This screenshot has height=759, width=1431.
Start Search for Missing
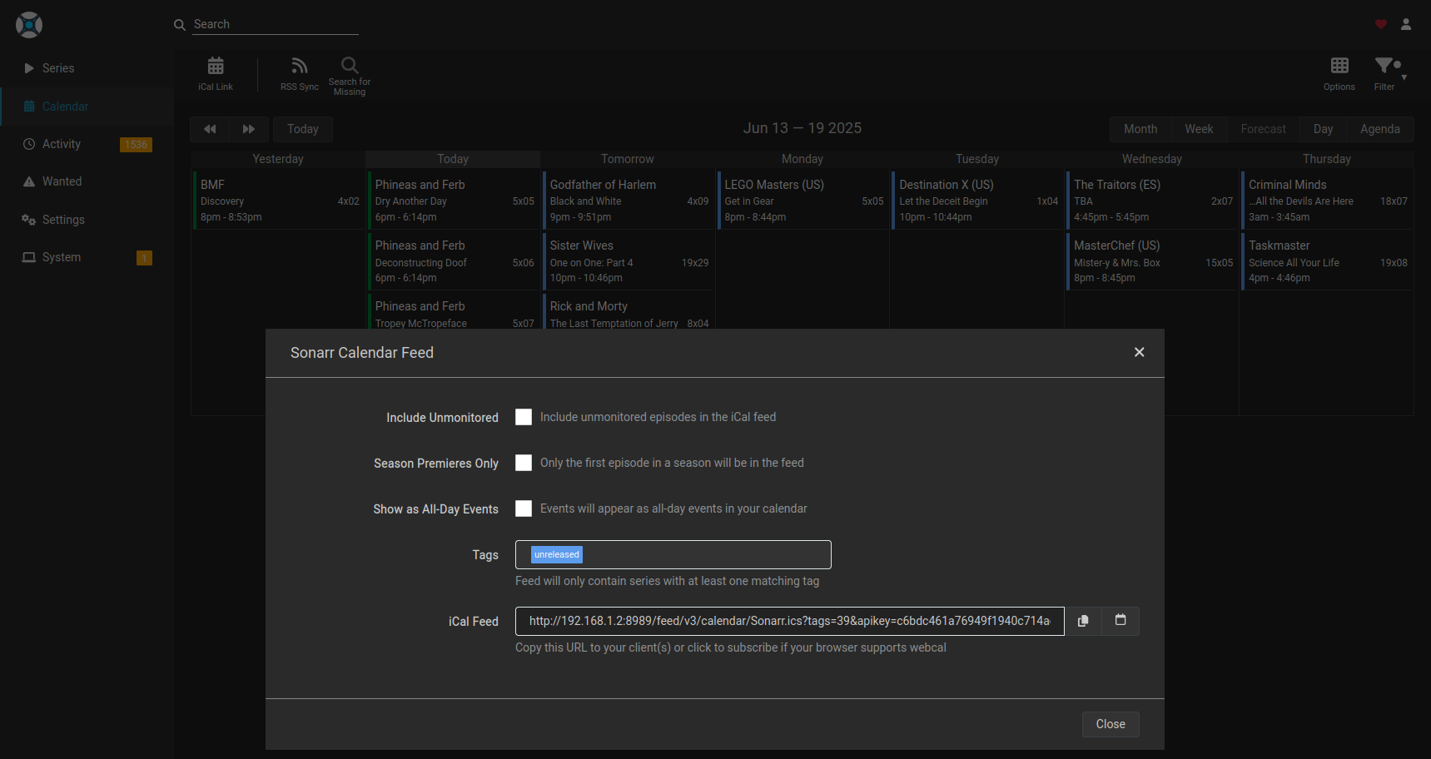click(350, 75)
